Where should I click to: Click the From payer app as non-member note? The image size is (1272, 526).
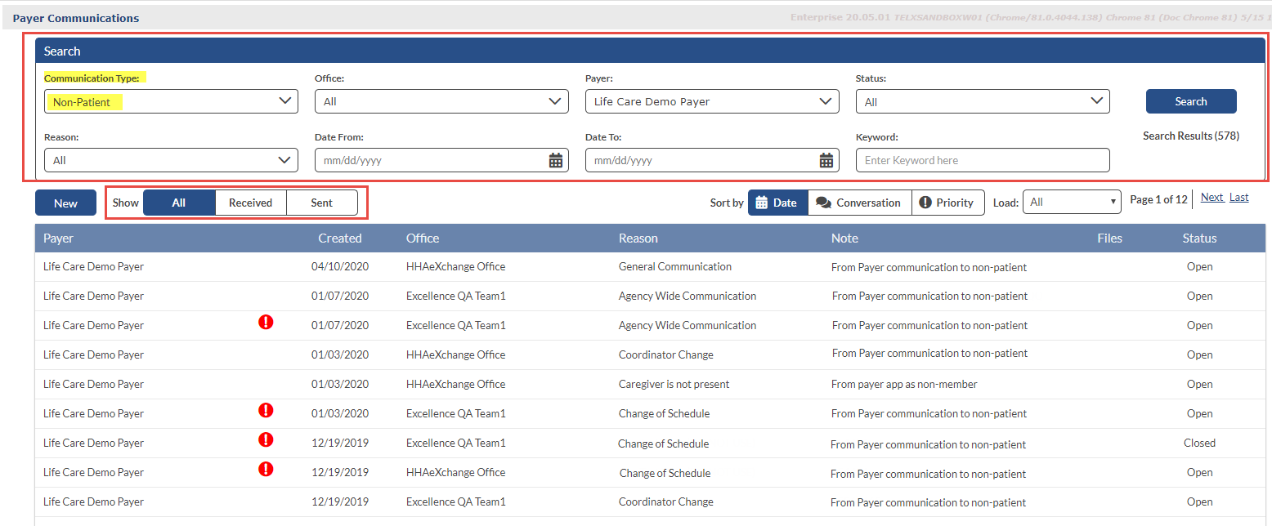(904, 384)
